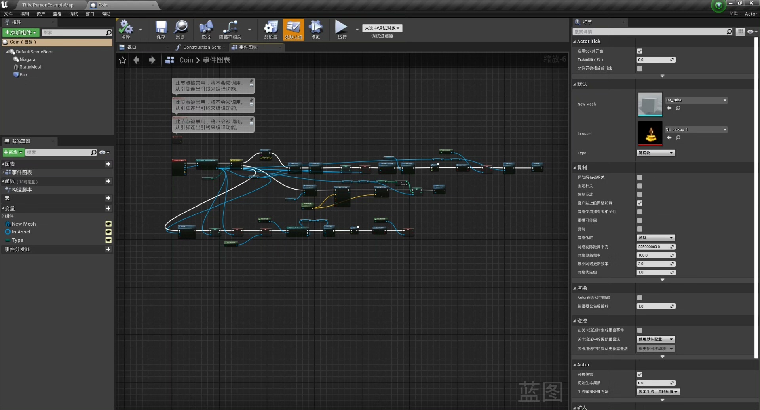Open Class Settings (类设置) icon
The width and height of the screenshot is (760, 410).
coord(271,28)
